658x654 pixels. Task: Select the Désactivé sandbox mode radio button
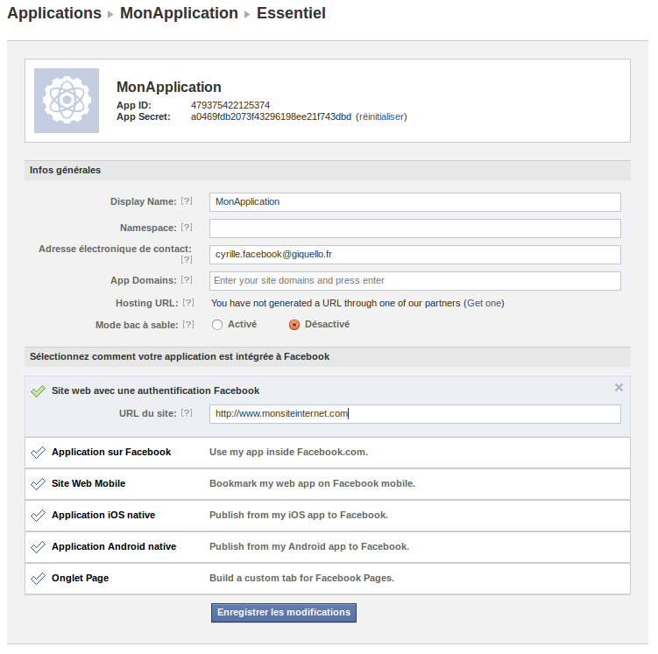(x=294, y=325)
